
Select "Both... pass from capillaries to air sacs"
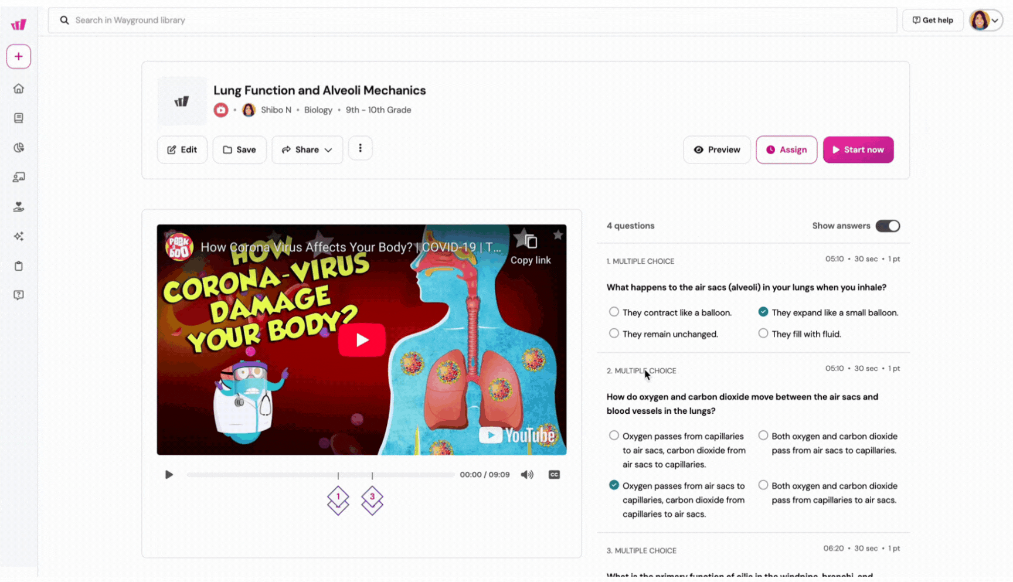pyautogui.click(x=763, y=485)
